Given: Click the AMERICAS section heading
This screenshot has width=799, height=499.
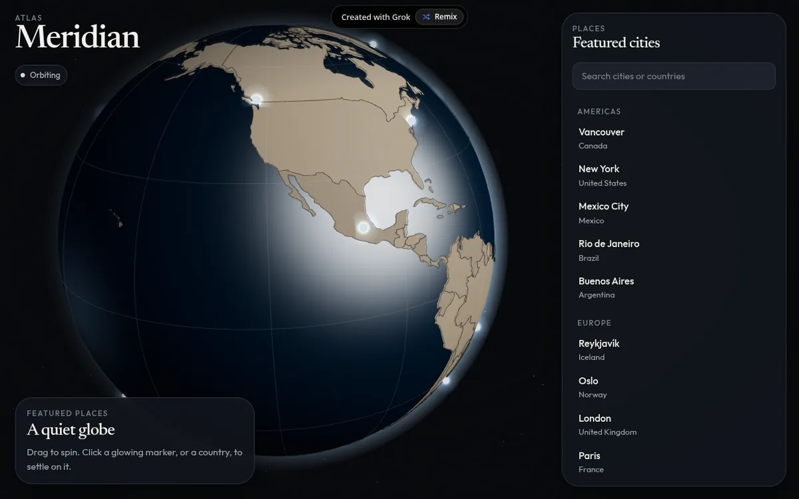Looking at the screenshot, I should click(x=599, y=112).
